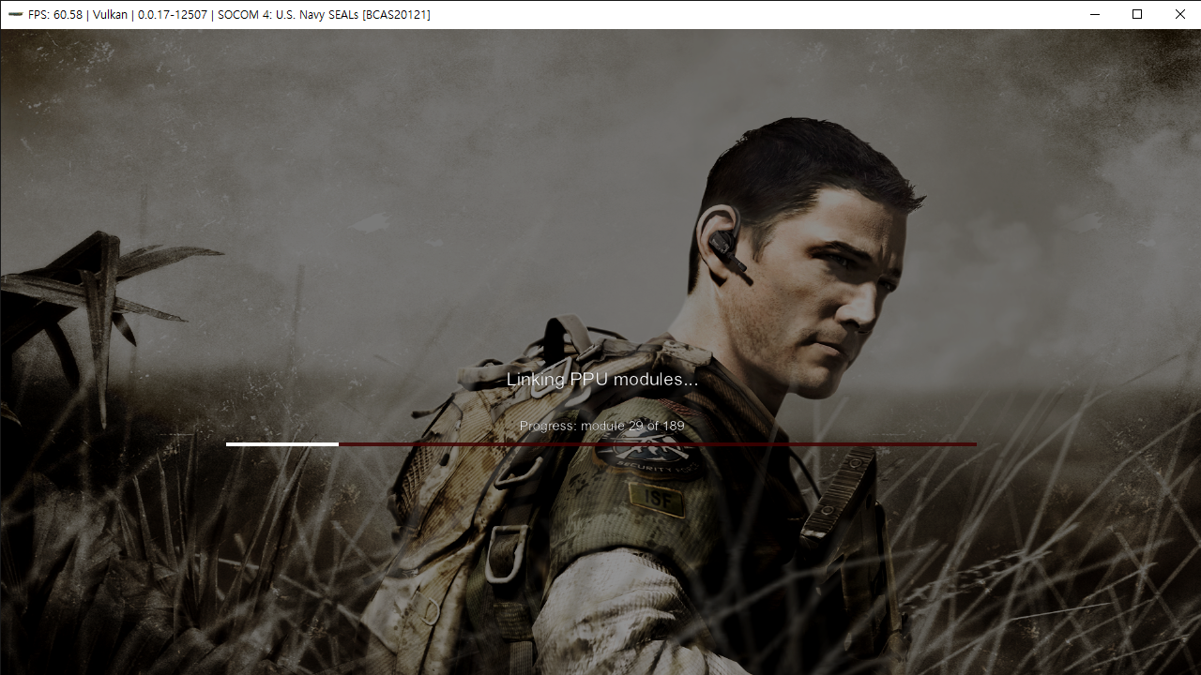This screenshot has width=1201, height=675.
Task: Maximize the RPCS3 game window
Action: [1137, 15]
